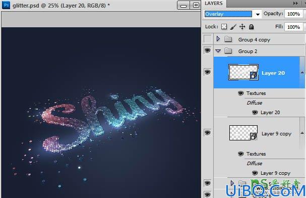Hide Layer 9 copy main layer eye

(x=208, y=133)
